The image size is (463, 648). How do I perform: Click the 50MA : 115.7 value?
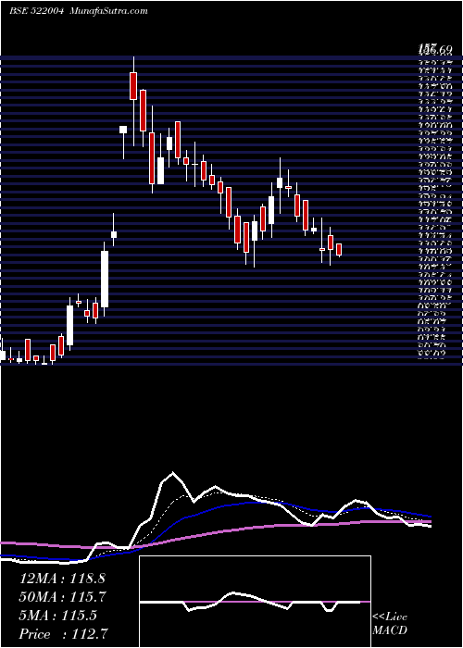tap(62, 597)
